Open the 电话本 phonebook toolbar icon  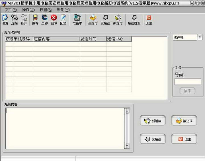coord(77,20)
